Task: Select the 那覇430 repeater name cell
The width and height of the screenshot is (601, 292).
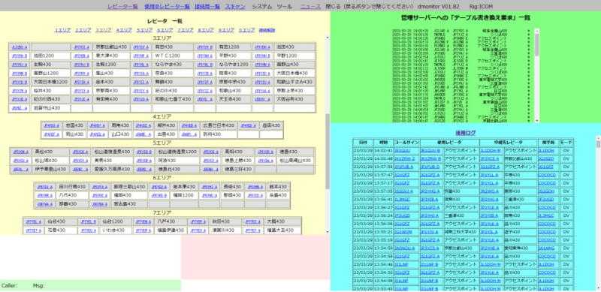Action: (x=72, y=204)
